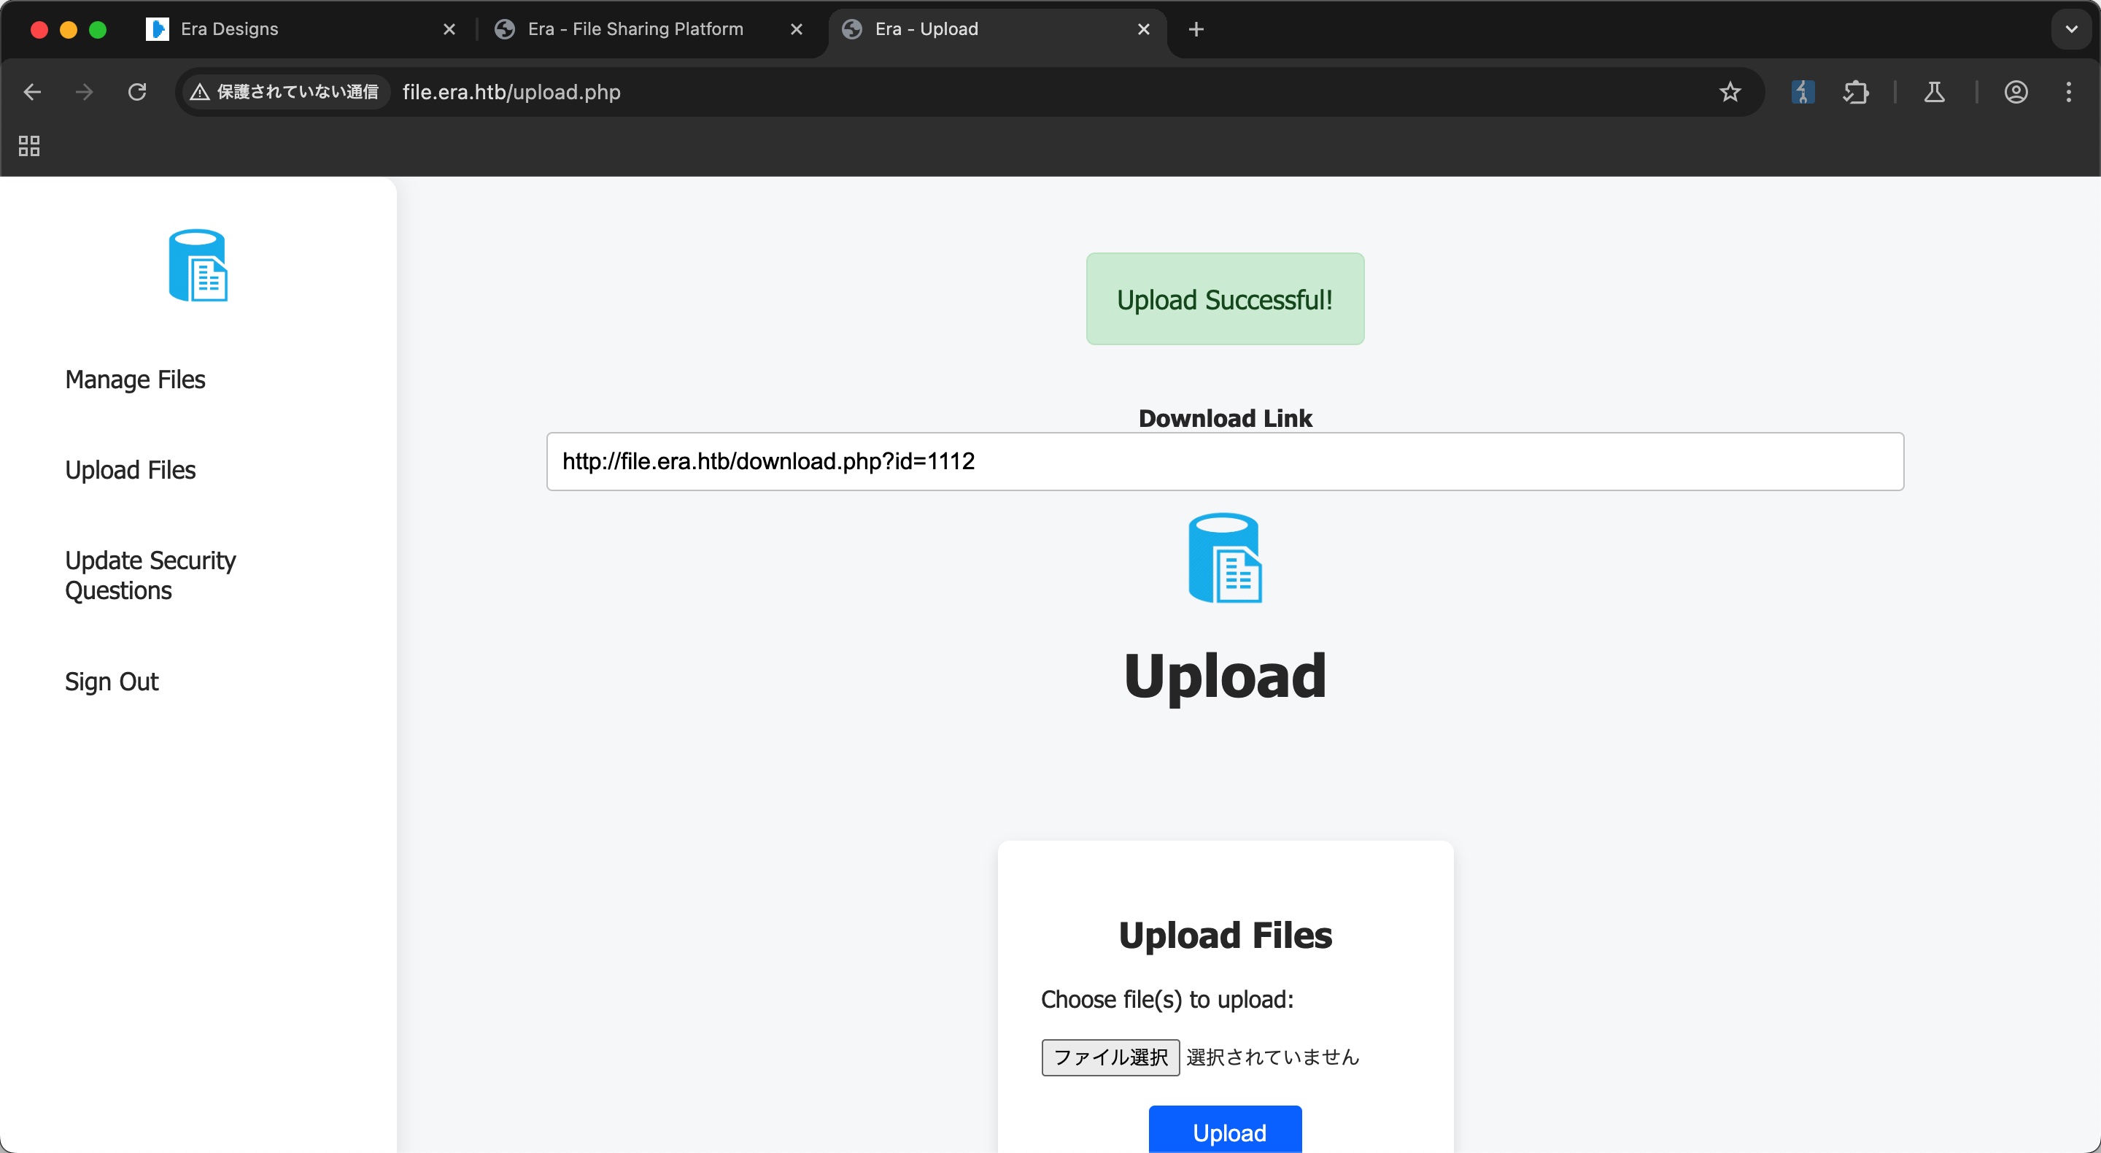Go back with the arrow icon
2101x1153 pixels.
(x=33, y=92)
